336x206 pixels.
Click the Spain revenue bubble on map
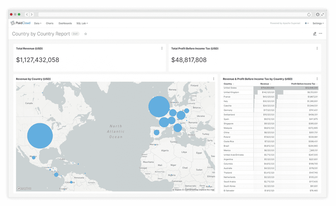pyautogui.click(x=157, y=132)
